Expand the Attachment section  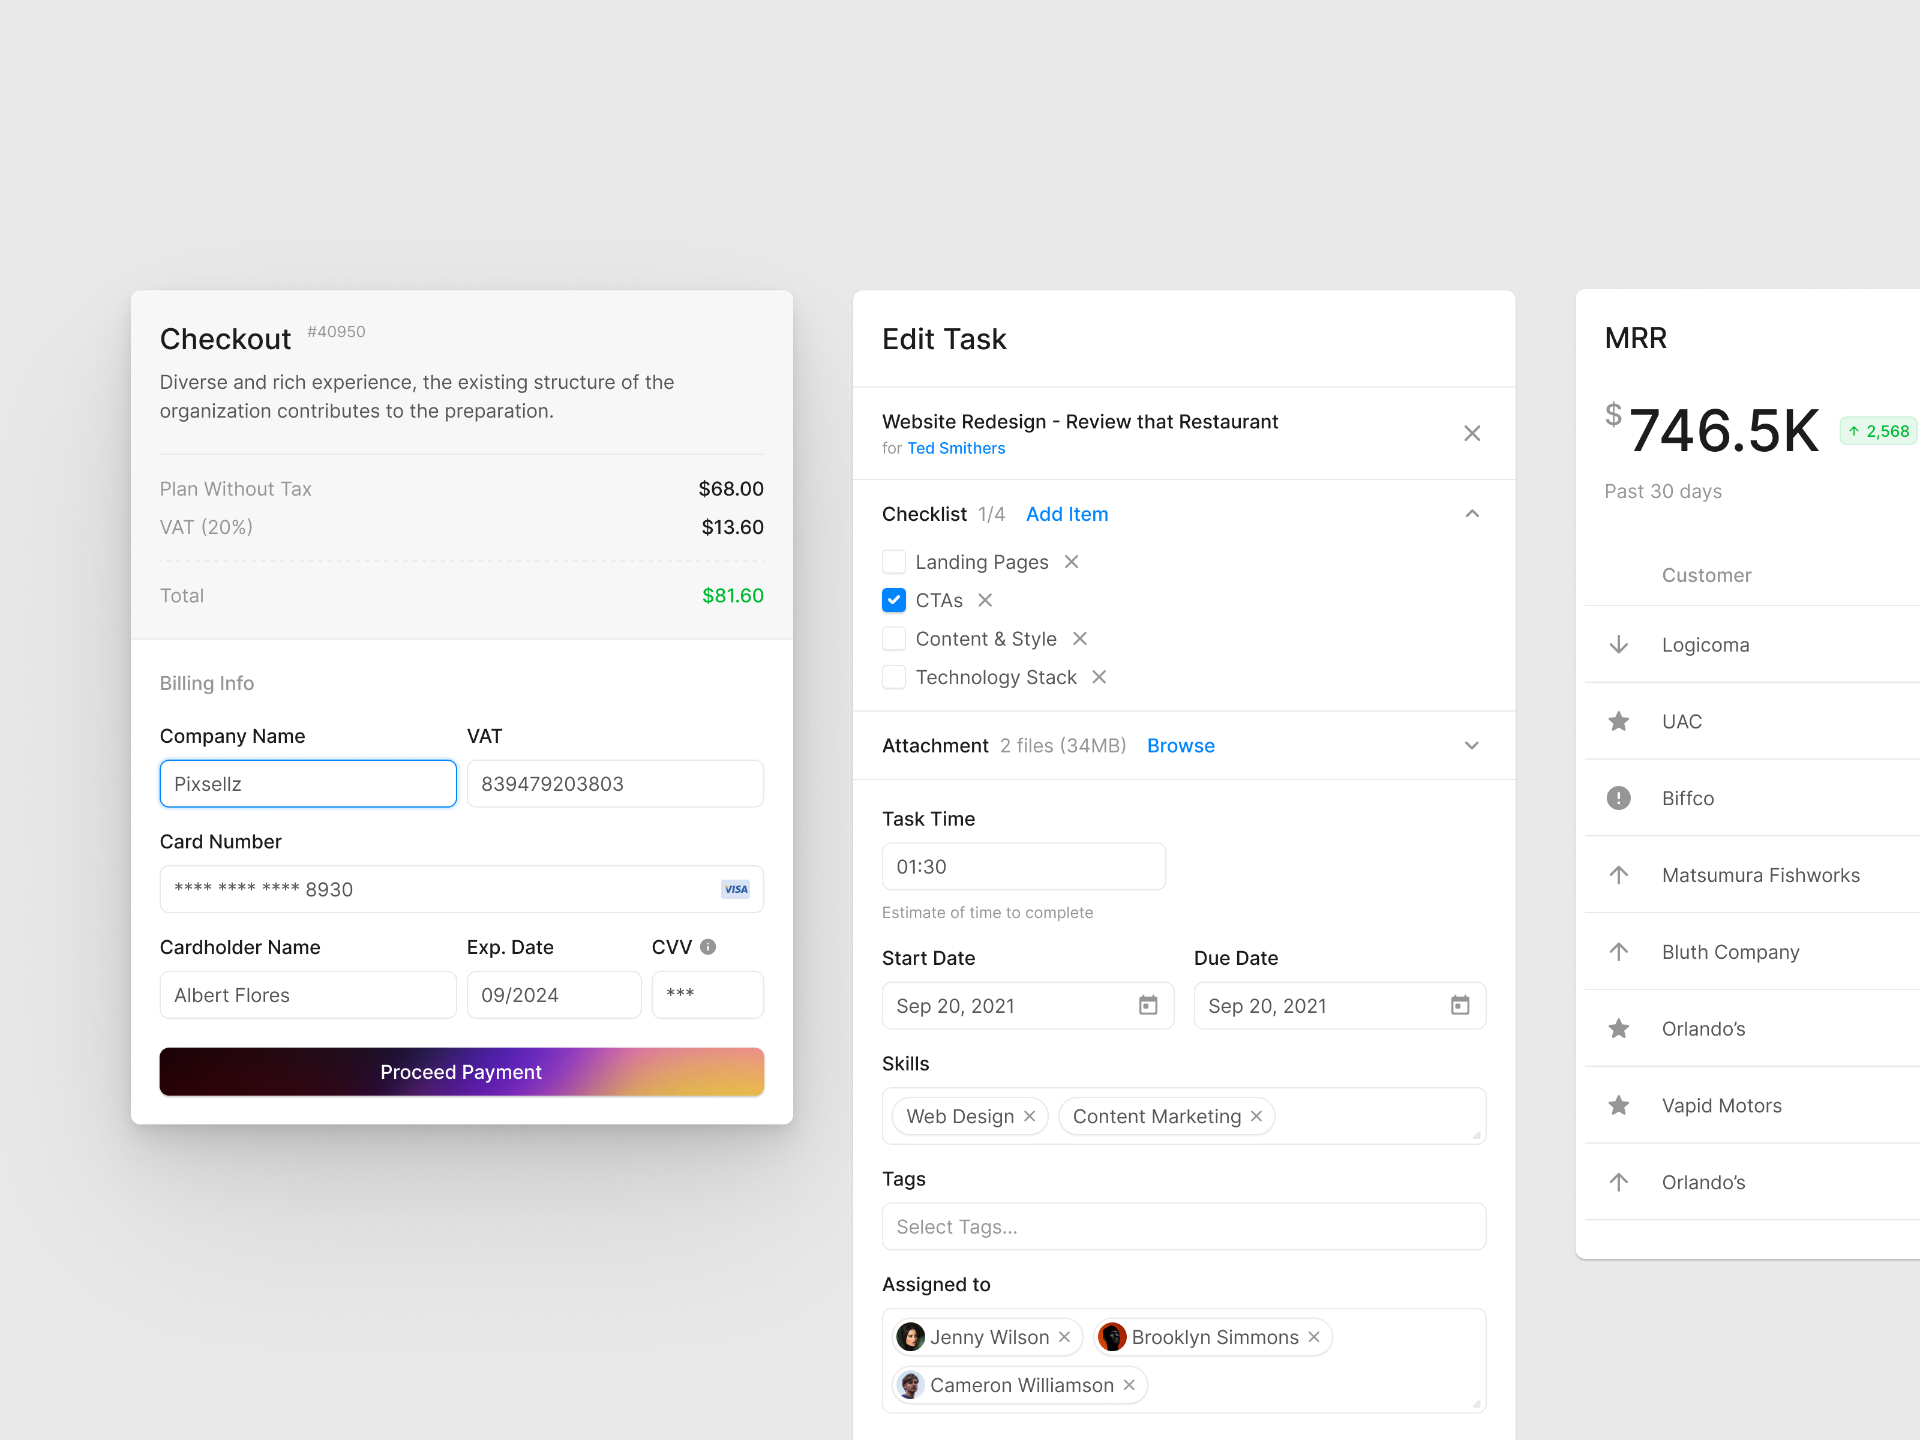pos(1472,745)
